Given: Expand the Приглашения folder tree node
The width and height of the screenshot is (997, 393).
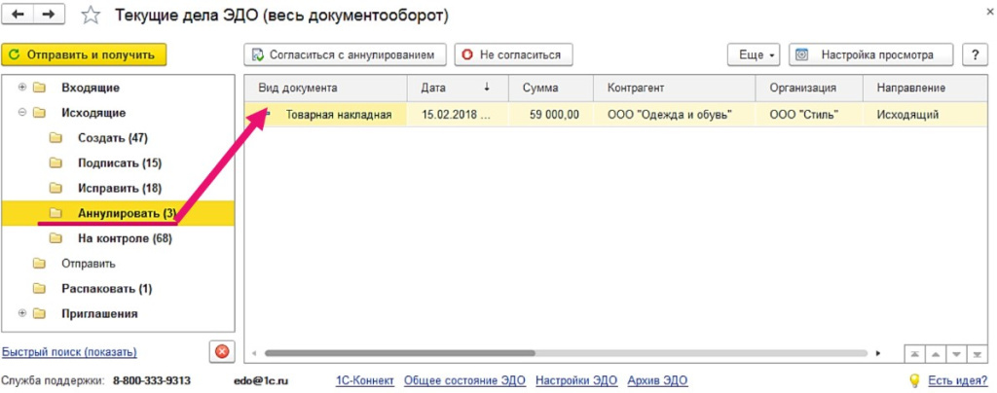Looking at the screenshot, I should coord(21,314).
